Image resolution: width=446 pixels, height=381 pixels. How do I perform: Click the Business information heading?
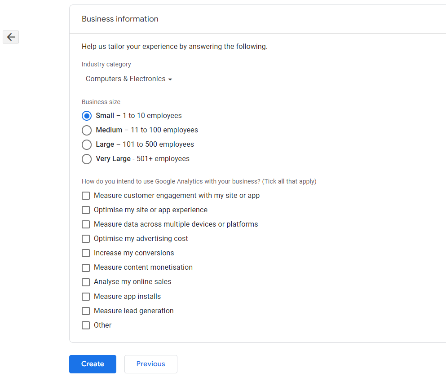[120, 19]
